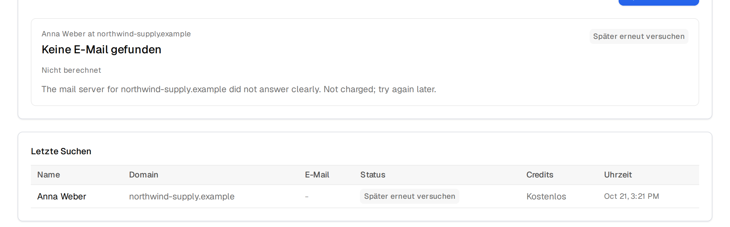Image resolution: width=730 pixels, height=227 pixels.
Task: Click the 'Domain' column header
Action: pos(143,175)
